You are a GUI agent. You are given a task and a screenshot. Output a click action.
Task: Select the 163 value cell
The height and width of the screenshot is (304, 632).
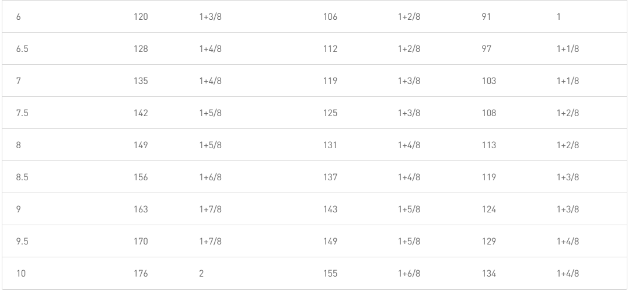click(141, 209)
